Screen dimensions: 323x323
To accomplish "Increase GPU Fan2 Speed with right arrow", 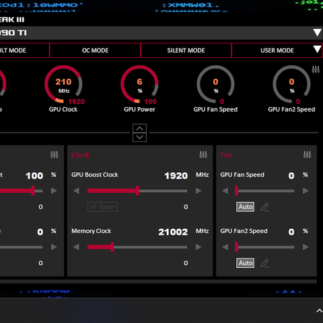I will coord(306,247).
